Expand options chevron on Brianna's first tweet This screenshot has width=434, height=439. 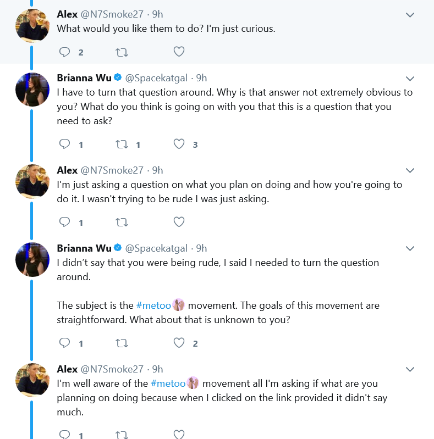coord(410,79)
